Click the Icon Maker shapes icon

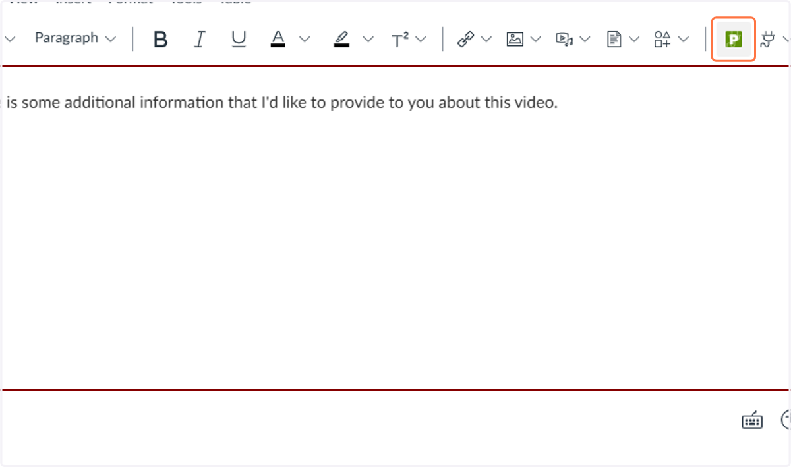(662, 40)
